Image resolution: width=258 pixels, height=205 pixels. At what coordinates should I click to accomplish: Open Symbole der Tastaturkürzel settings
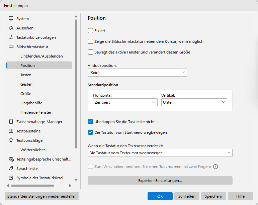tap(39, 178)
